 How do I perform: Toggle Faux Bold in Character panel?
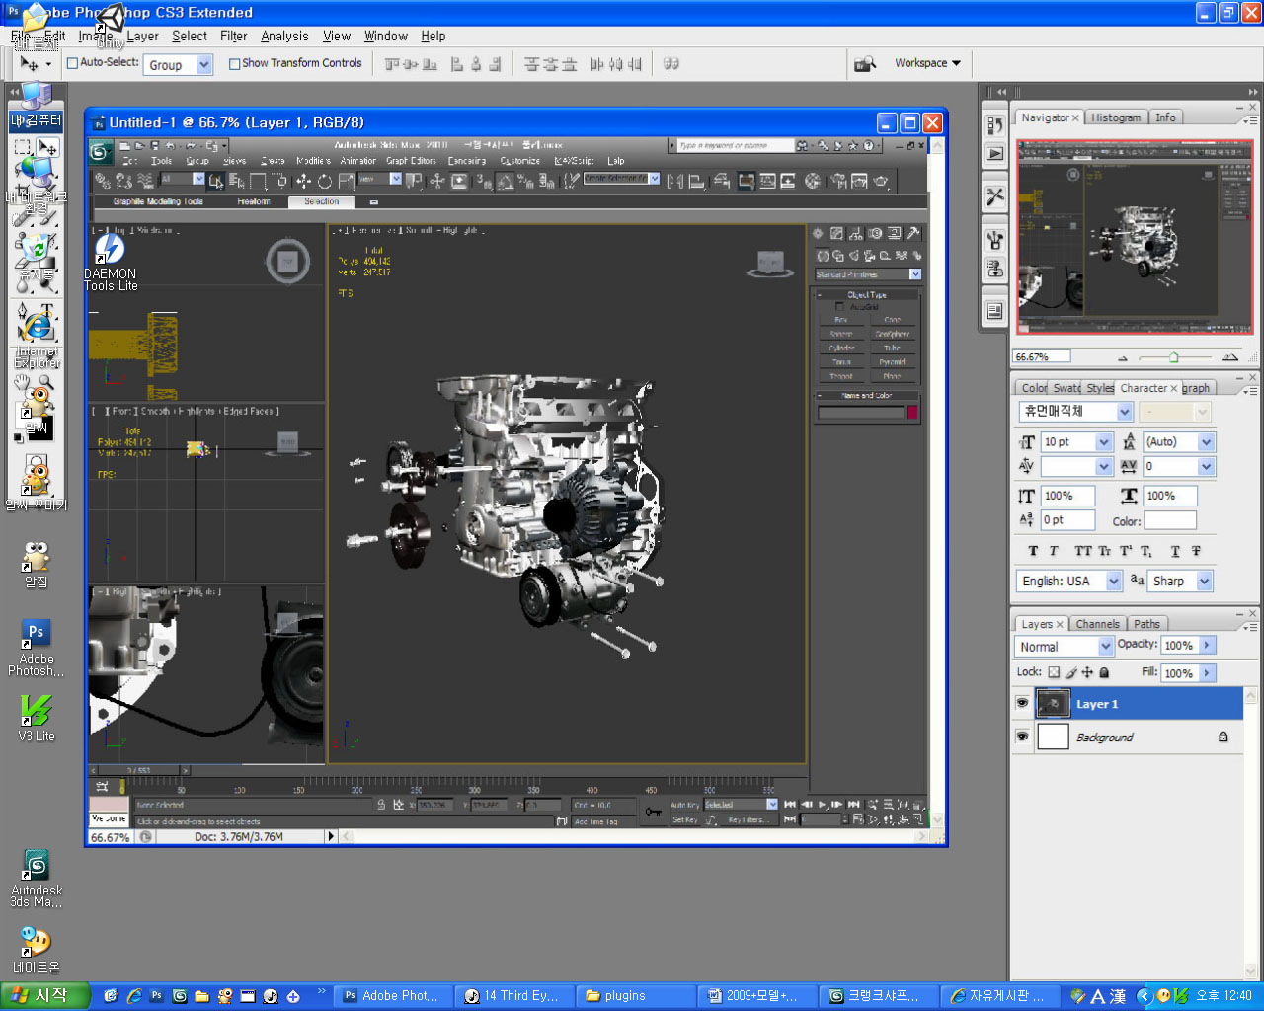click(1033, 551)
